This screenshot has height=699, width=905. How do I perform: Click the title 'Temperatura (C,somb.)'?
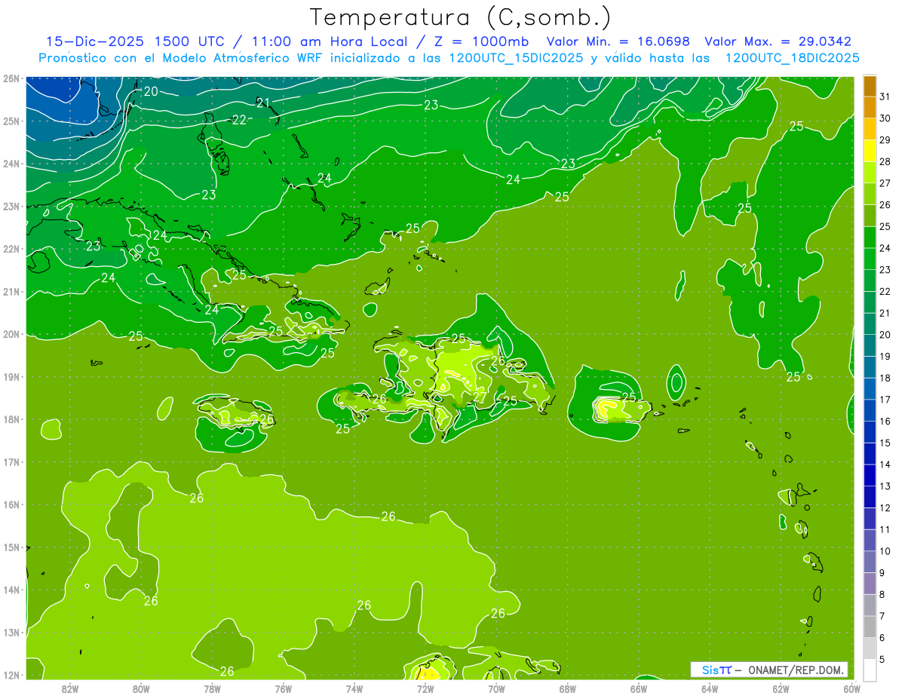(461, 17)
